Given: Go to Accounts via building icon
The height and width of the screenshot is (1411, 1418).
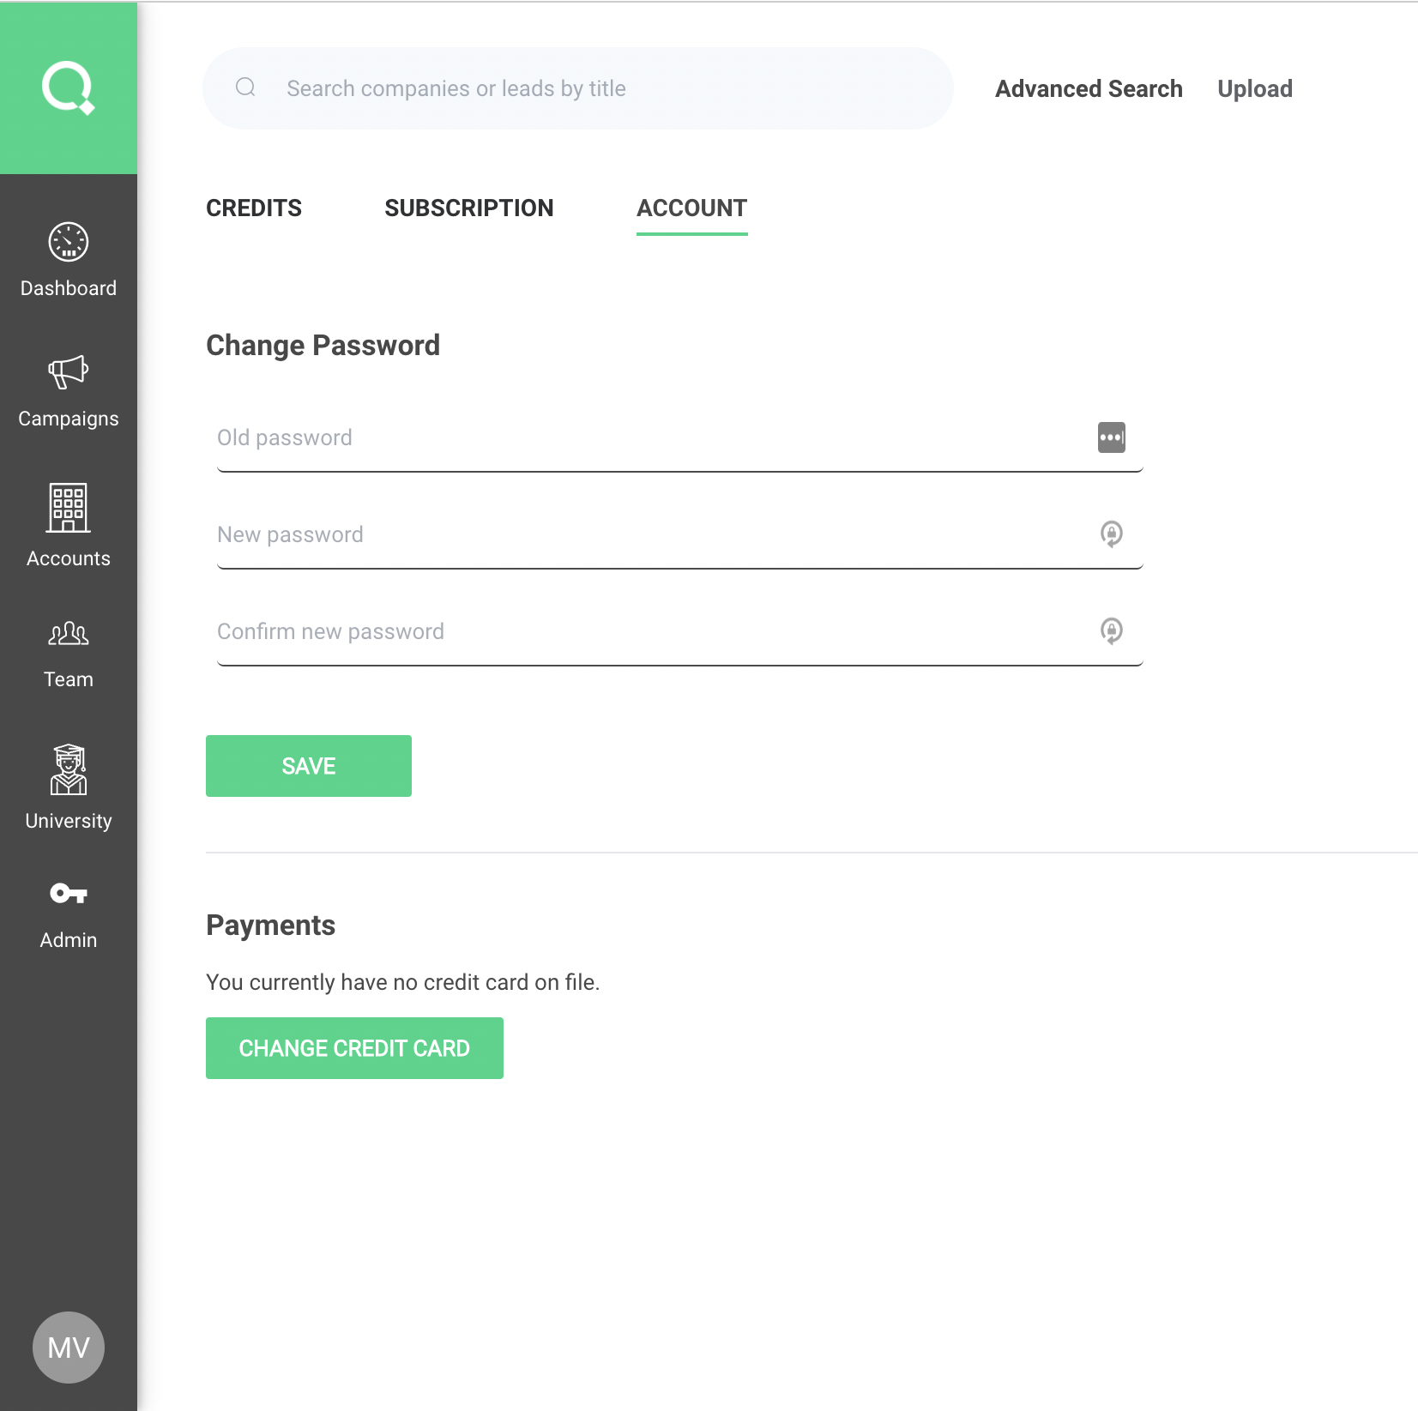Looking at the screenshot, I should (68, 508).
